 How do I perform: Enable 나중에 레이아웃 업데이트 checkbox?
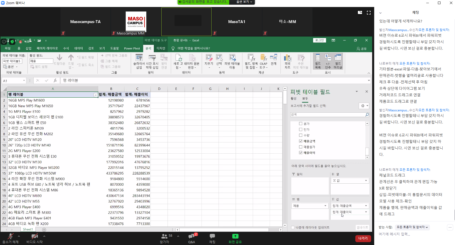293,228
